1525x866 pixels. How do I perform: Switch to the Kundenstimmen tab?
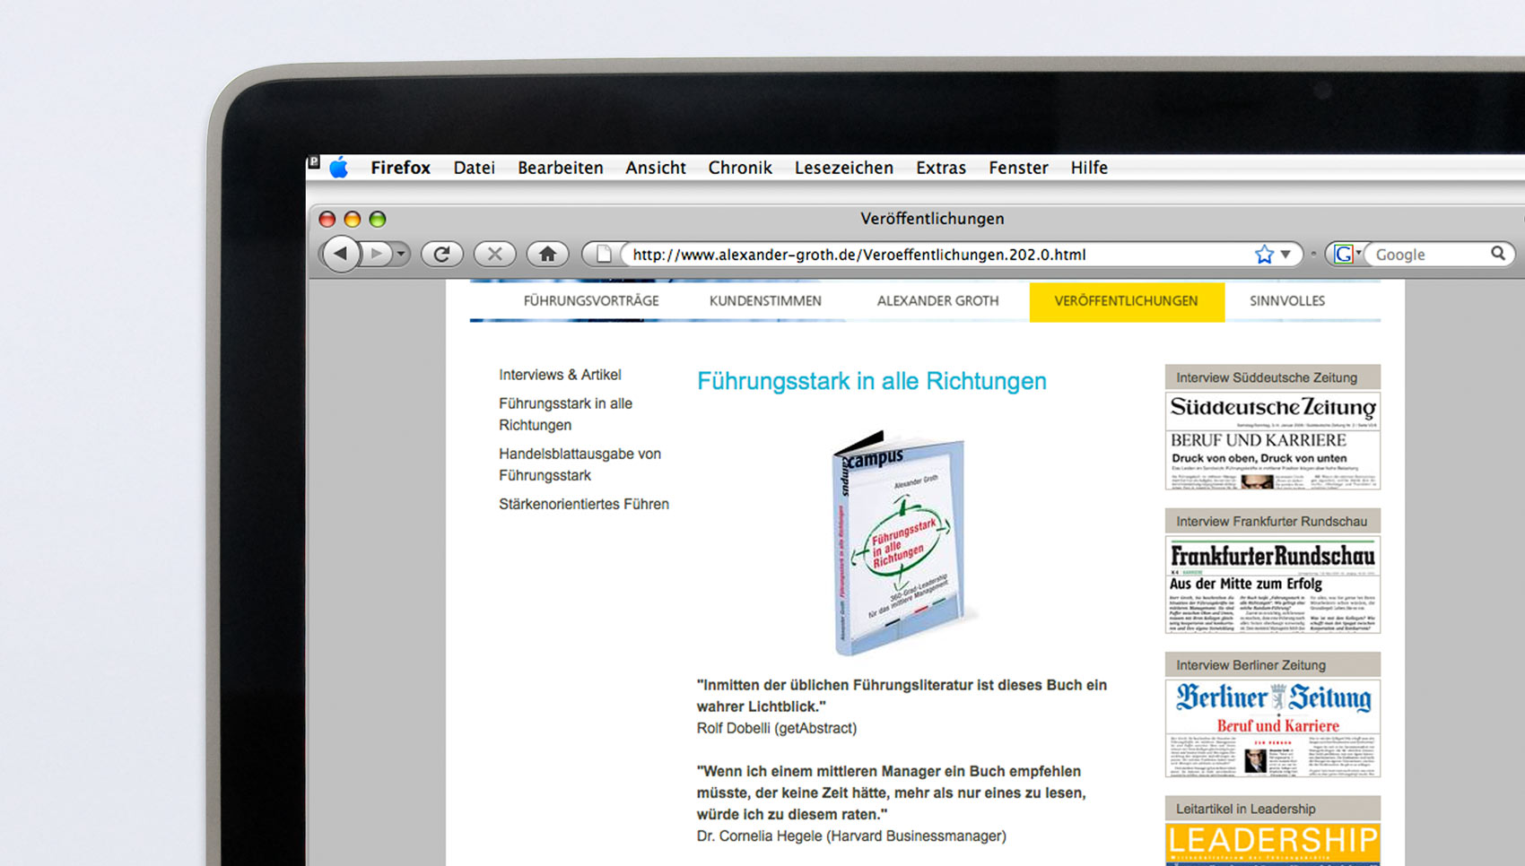click(765, 301)
